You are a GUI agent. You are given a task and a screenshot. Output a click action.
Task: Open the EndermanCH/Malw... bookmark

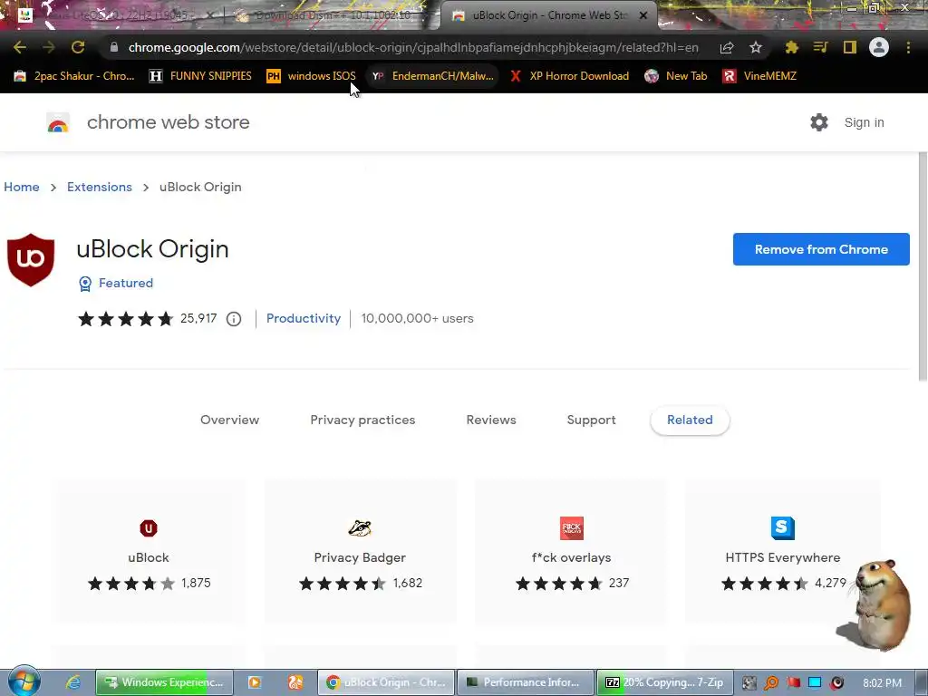432,76
